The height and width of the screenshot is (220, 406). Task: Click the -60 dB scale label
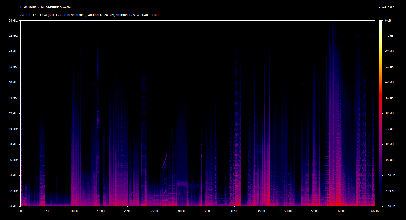pyautogui.click(x=389, y=113)
